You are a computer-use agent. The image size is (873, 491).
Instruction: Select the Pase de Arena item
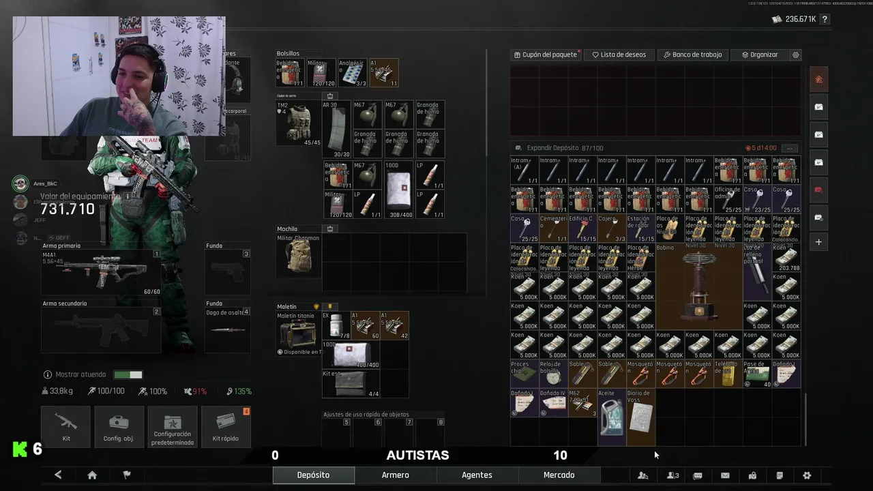click(x=756, y=374)
